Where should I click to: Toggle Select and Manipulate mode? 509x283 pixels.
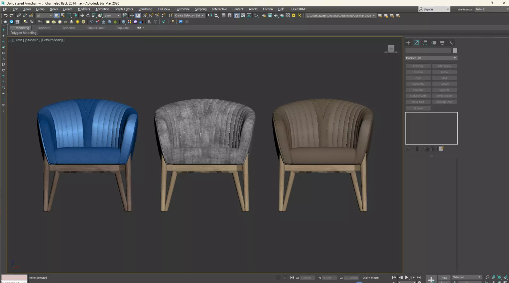coord(132,15)
